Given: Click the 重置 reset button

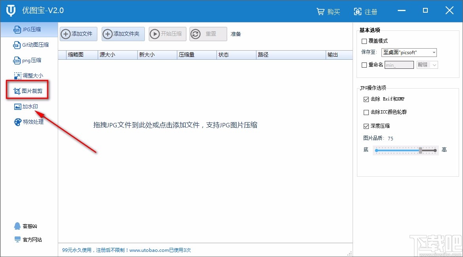Looking at the screenshot, I should 208,34.
